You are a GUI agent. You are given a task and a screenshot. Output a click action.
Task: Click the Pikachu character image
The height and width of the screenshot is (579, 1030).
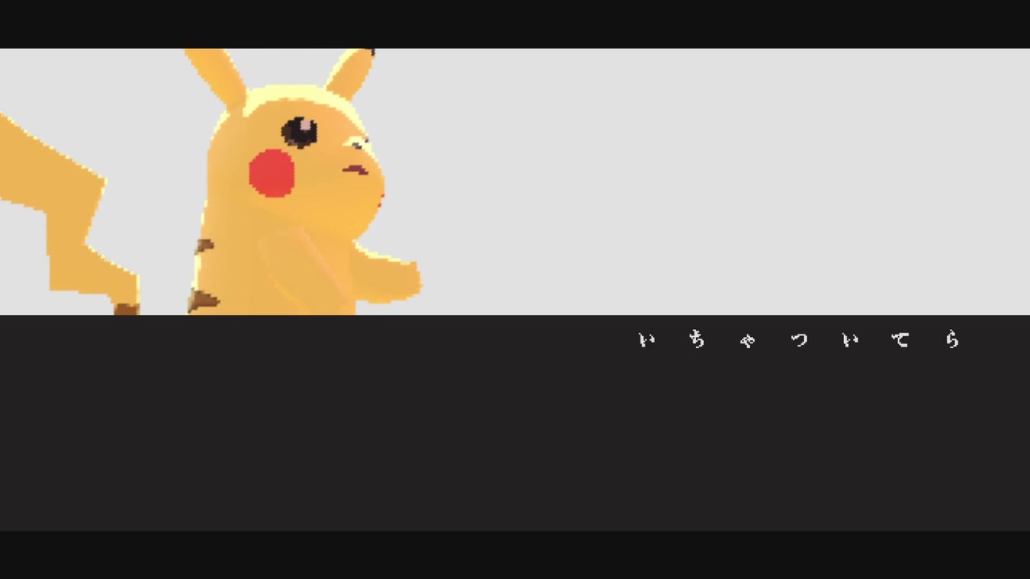211,182
